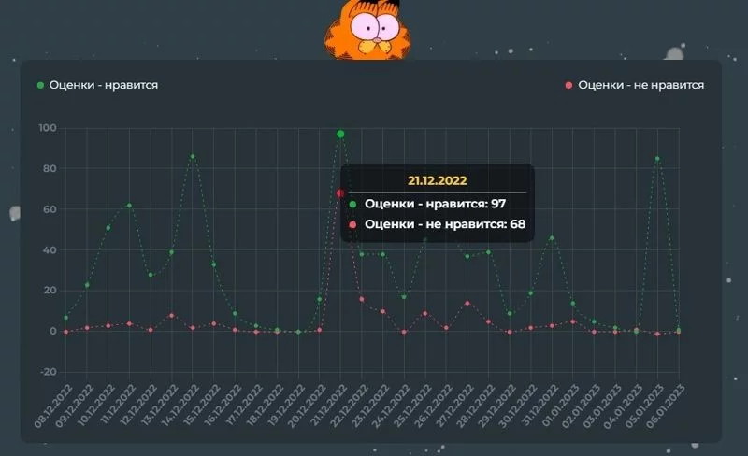Click the green data point for 08.12.2022
The image size is (748, 456).
point(65,317)
